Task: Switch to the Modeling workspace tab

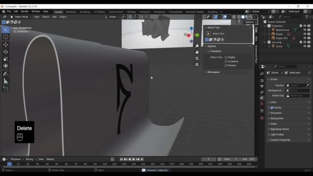Action: [x=71, y=12]
